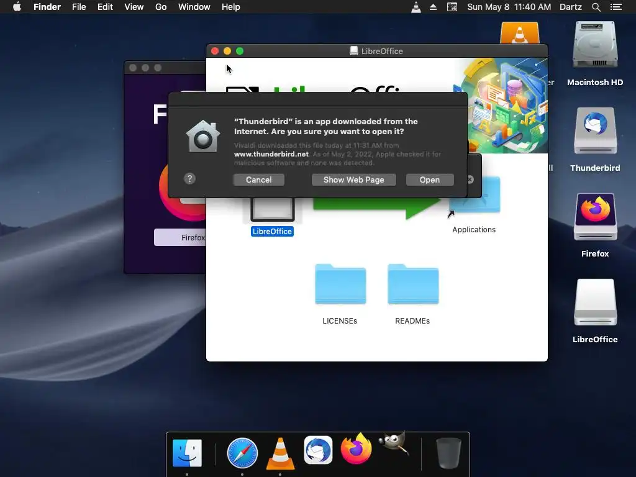Select VLC disk image on desktop
This screenshot has height=477, width=636.
point(520,34)
